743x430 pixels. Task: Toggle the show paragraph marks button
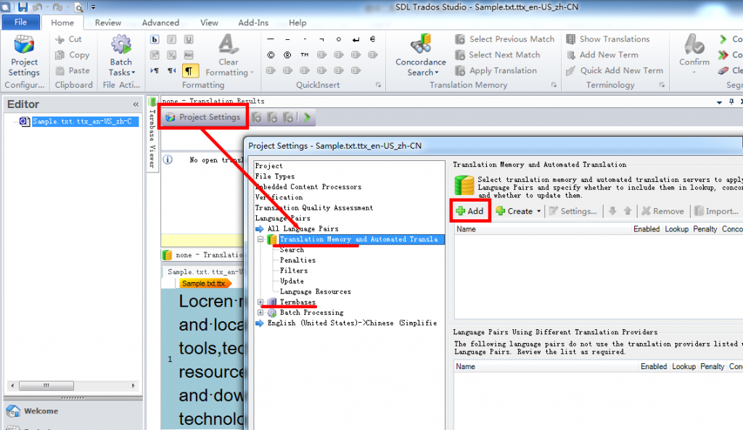coord(189,70)
